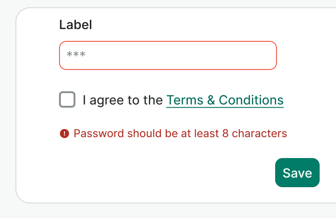336x218 pixels.
Task: Focus the password input field
Action: (x=168, y=55)
